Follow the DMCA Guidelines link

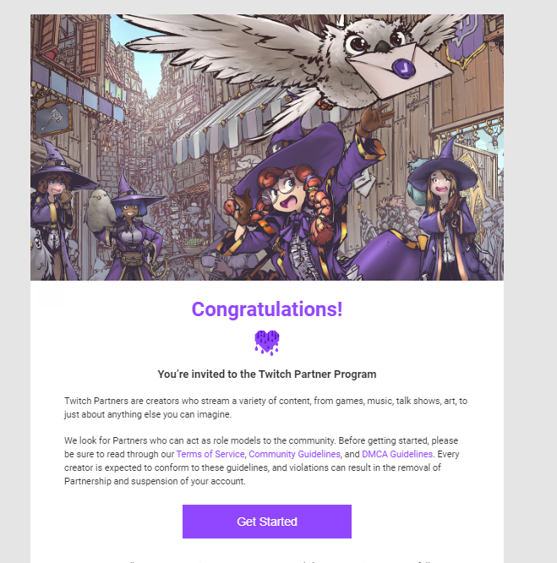coord(397,454)
